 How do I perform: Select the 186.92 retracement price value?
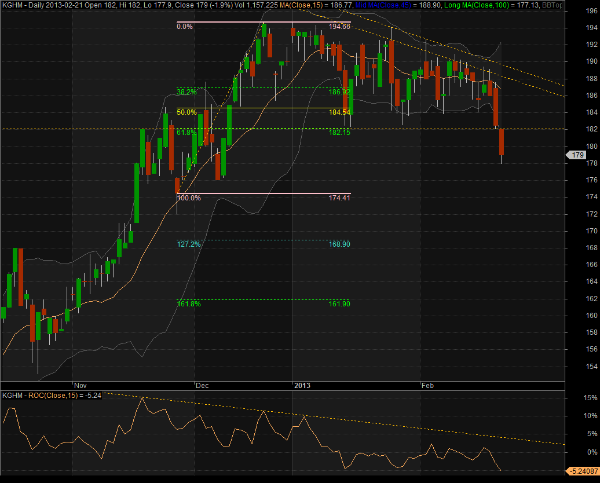click(339, 92)
